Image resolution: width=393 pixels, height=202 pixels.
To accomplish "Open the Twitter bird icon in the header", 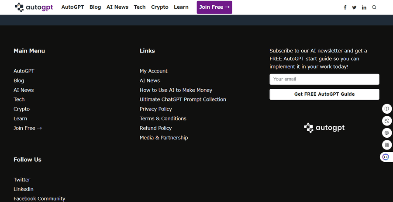I will point(354,7).
